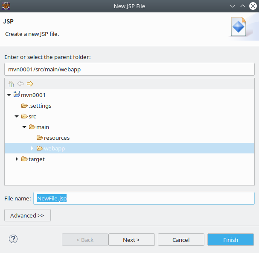The width and height of the screenshot is (259, 253).
Task: Show options with Advanced >> button
Action: pyautogui.click(x=27, y=215)
